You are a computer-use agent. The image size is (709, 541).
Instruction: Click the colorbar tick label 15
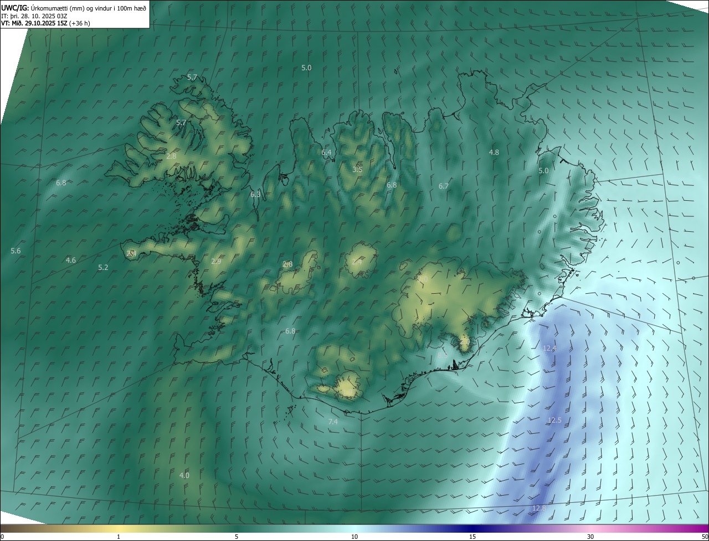tap(472, 537)
